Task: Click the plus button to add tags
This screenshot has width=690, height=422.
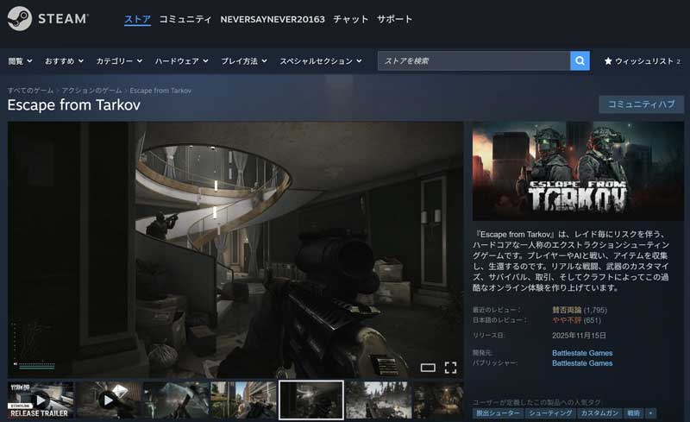Action: (650, 413)
